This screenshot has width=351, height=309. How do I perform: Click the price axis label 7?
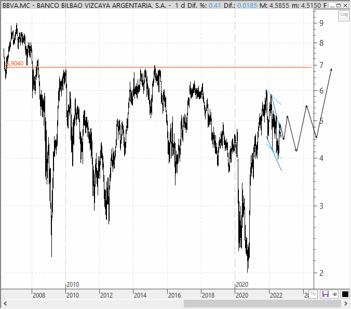tap(321, 65)
